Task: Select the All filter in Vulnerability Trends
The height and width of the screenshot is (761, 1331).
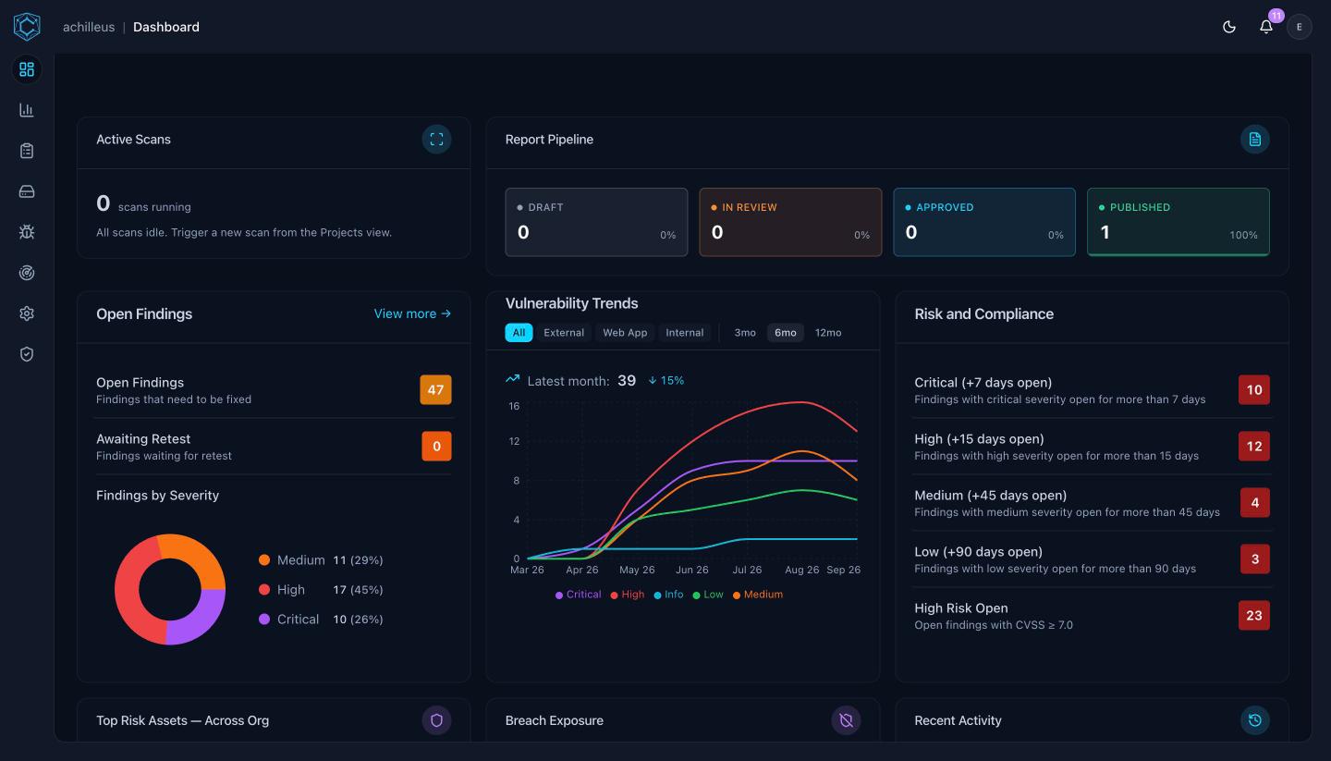Action: [x=519, y=333]
